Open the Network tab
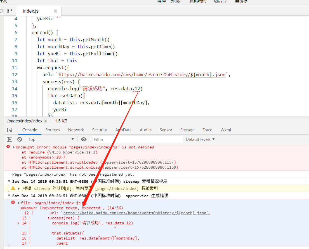Viewport: 309px width, 249px height. pos(76,130)
